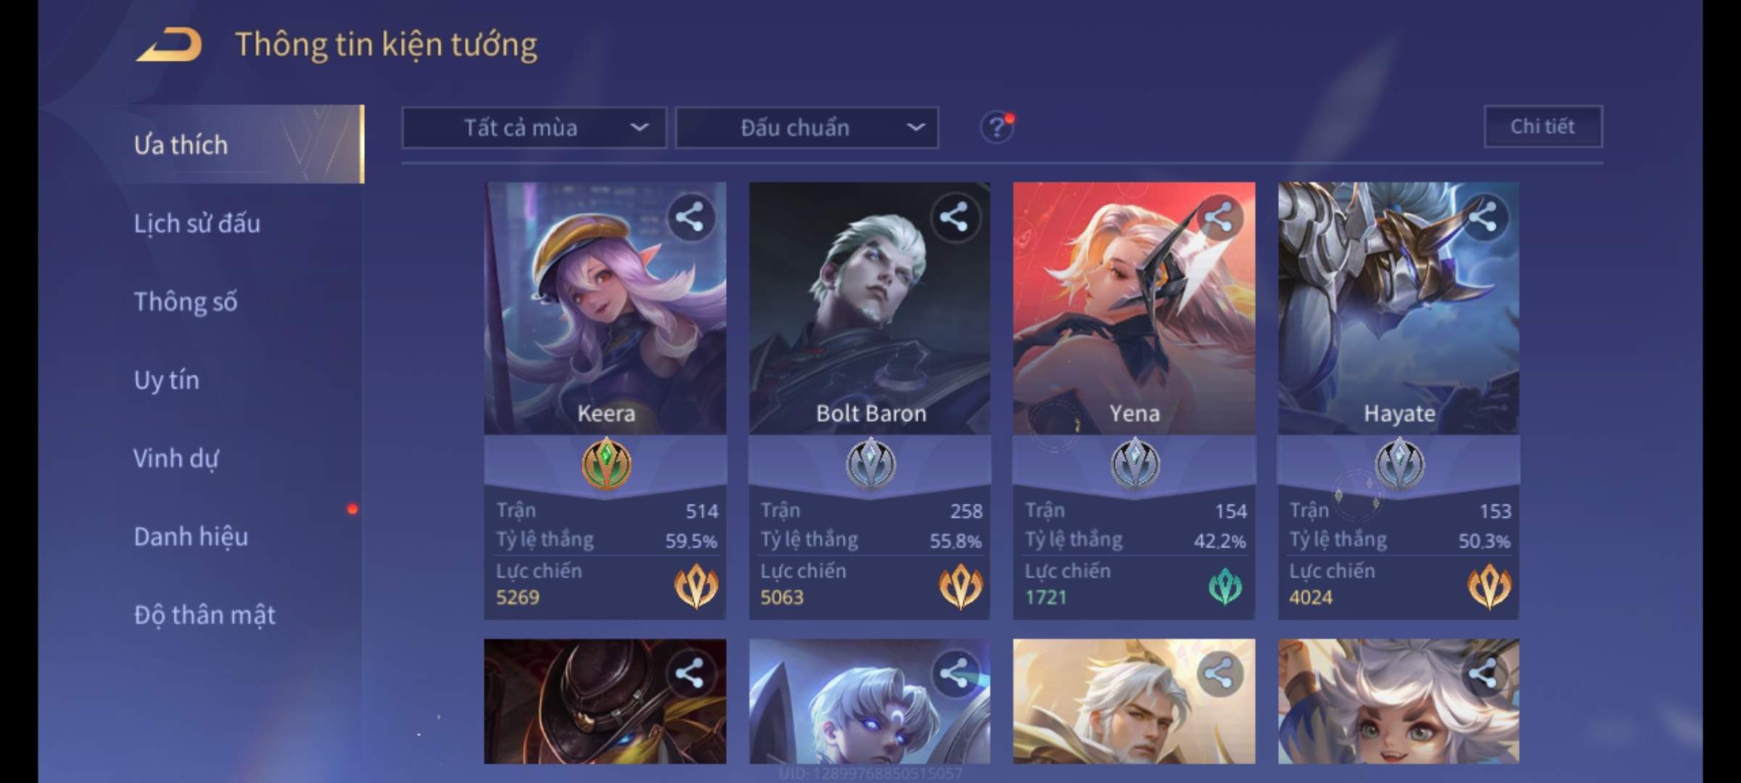Tap Bolt Baron's gold power rank emblem
Image resolution: width=1741 pixels, height=783 pixels.
960,587
